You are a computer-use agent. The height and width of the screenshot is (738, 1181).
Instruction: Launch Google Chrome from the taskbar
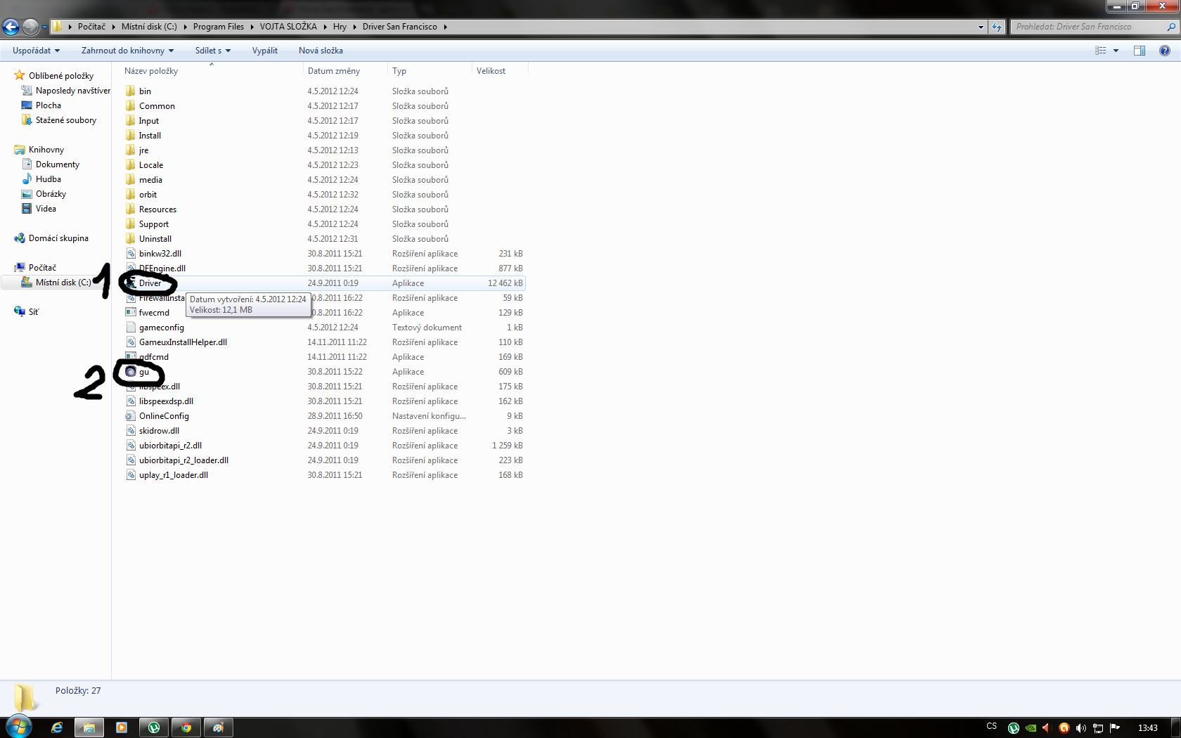pyautogui.click(x=186, y=727)
